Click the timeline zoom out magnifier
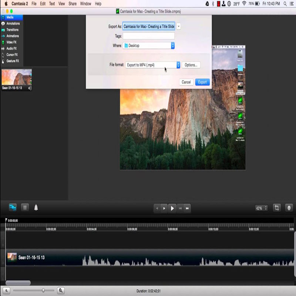 click(x=6, y=290)
